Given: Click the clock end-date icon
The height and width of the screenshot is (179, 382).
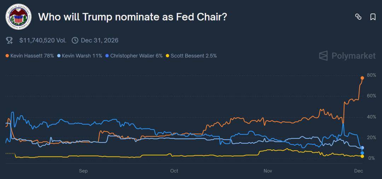Looking at the screenshot, I should 75,40.
